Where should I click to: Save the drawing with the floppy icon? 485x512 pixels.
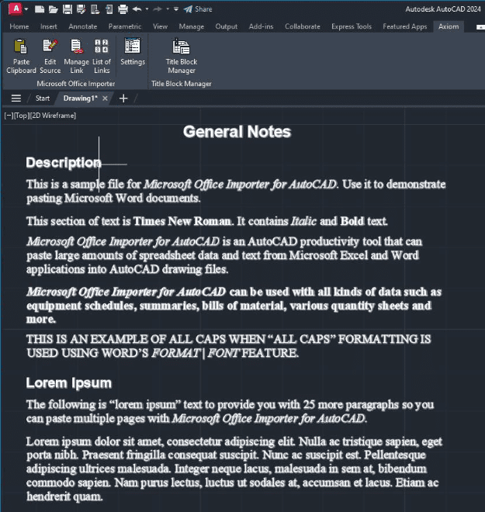pos(68,9)
